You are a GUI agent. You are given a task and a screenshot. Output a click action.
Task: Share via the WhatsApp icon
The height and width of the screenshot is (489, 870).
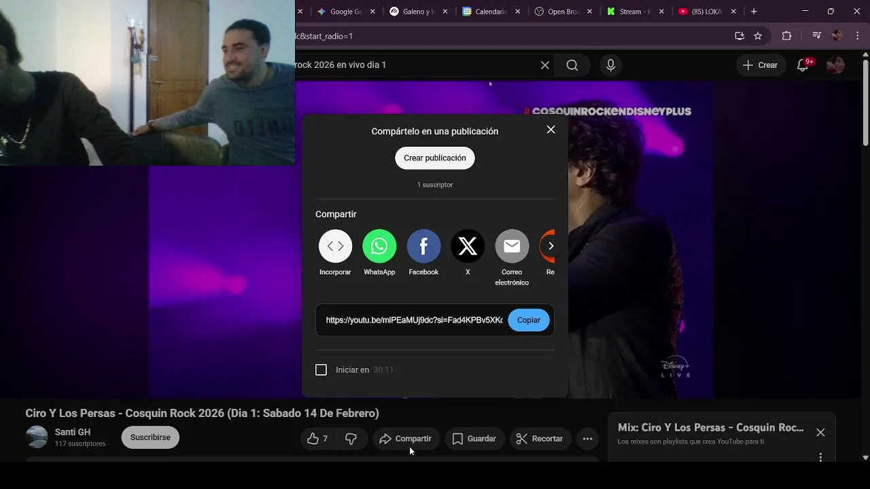tap(379, 246)
